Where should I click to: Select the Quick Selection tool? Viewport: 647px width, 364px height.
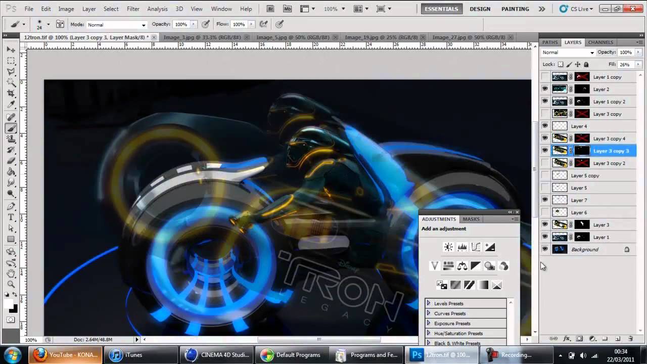click(11, 83)
